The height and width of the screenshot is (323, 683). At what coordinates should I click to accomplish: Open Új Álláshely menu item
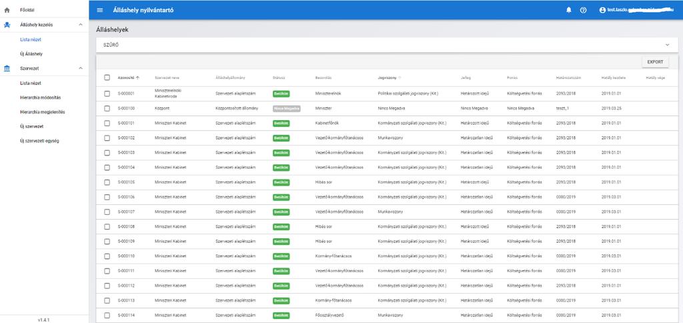tap(31, 54)
